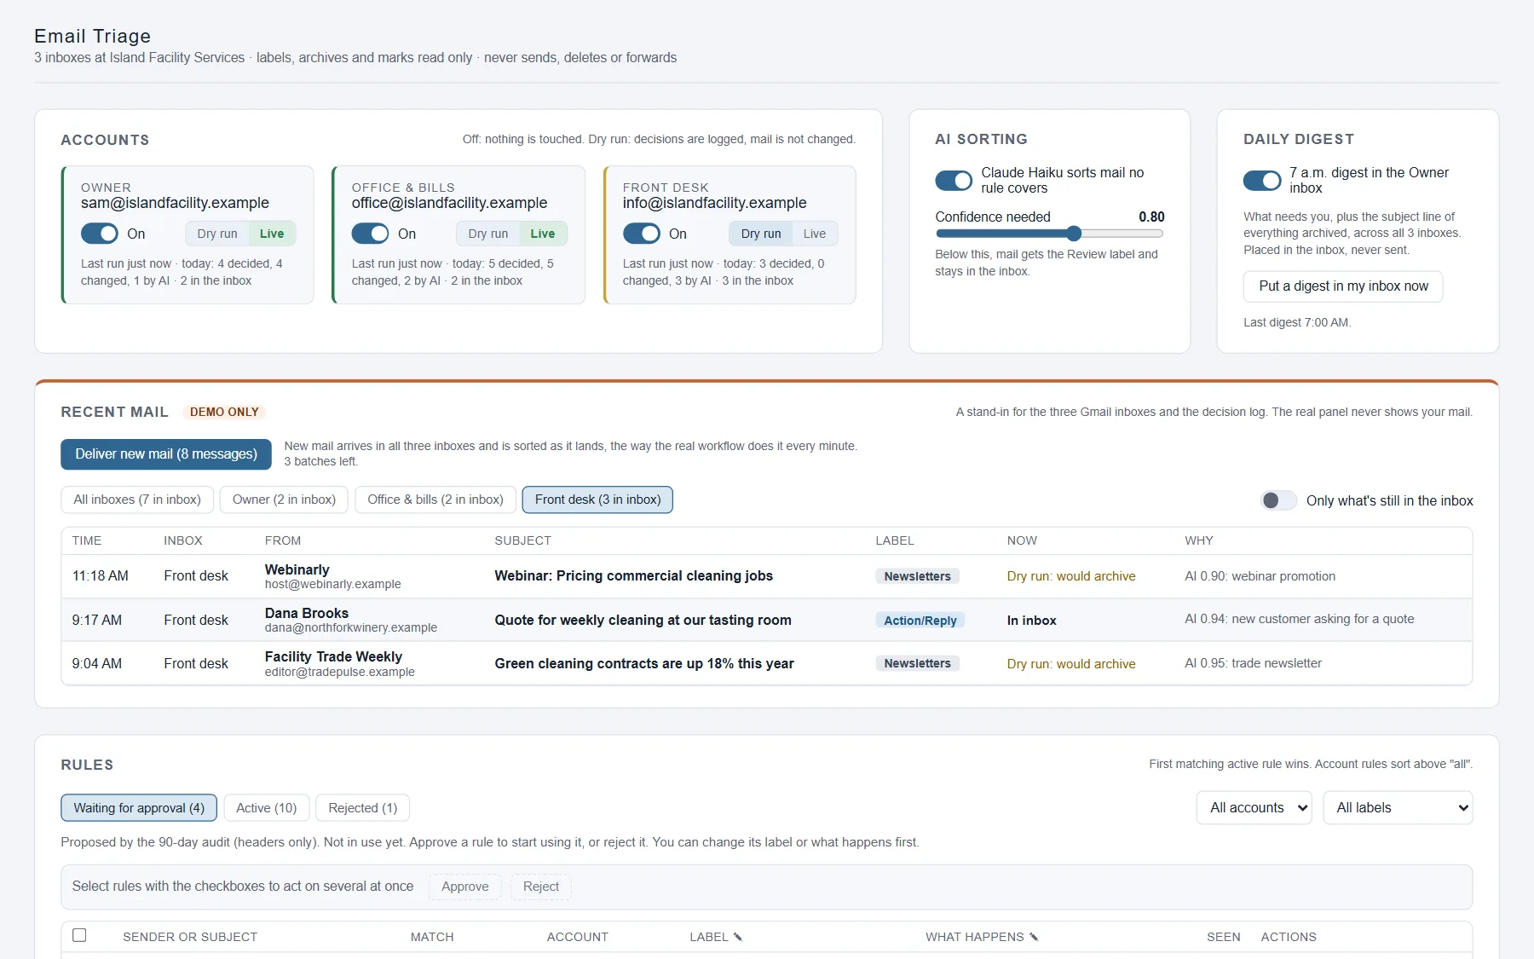Select Dry run for Front Desk account
1534x959 pixels.
pyautogui.click(x=761, y=234)
